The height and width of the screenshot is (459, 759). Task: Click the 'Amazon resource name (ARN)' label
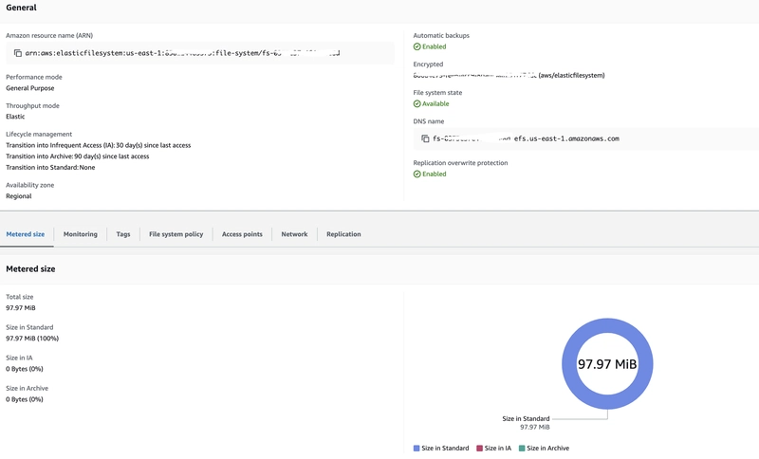49,36
